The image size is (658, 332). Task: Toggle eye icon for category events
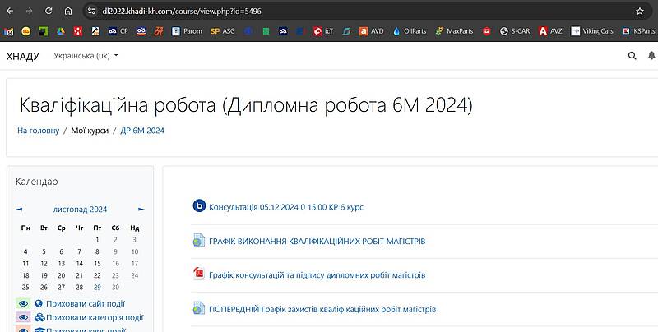point(23,317)
